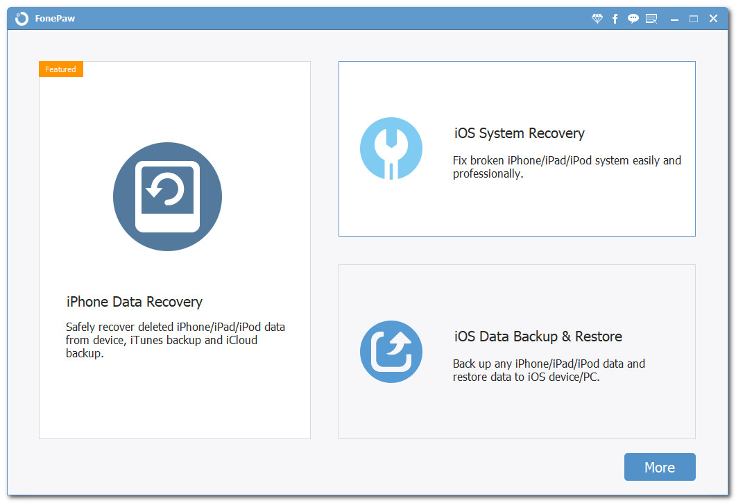
Task: Minimize the FonePaw window
Action: [x=674, y=19]
